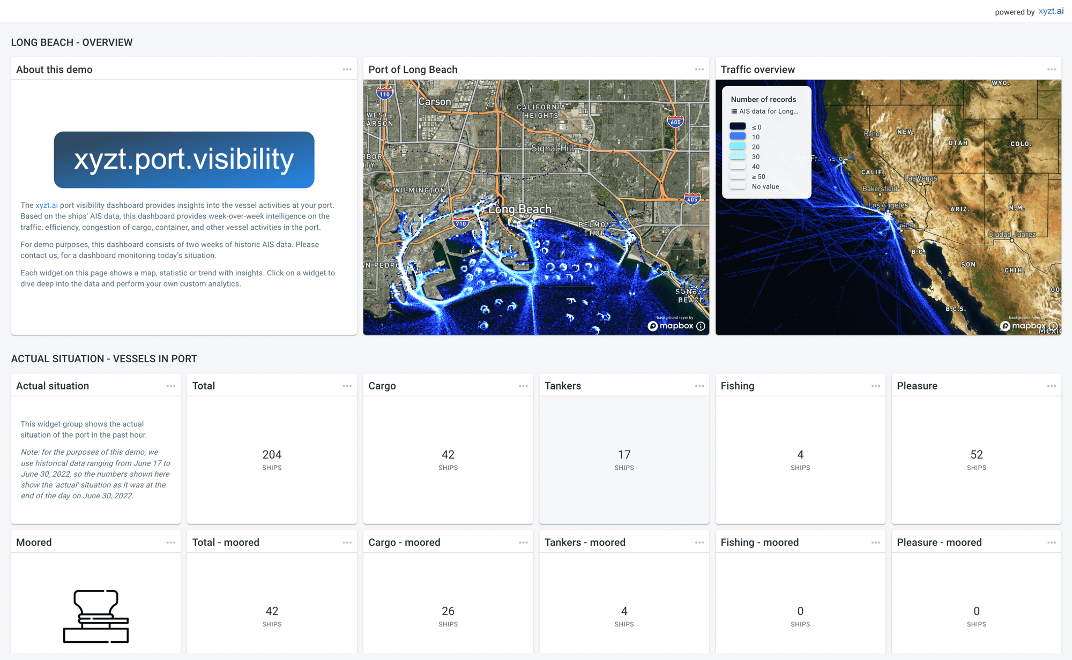The image size is (1072, 660).
Task: Follow the xyzt.ai link in the demo description
Action: click(47, 205)
